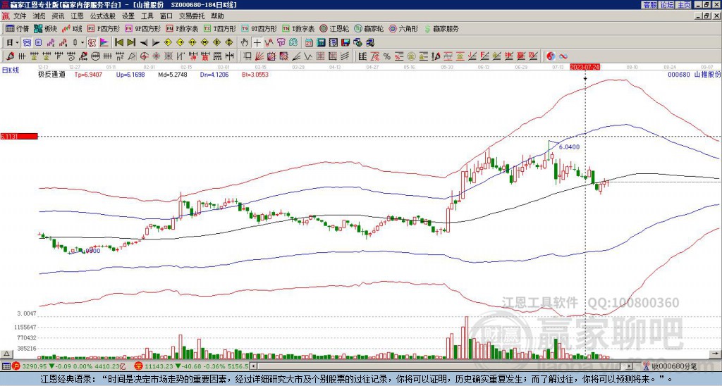Click the yellow diamond left-arrow icon
This screenshot has height=386, width=722.
(x=168, y=43)
